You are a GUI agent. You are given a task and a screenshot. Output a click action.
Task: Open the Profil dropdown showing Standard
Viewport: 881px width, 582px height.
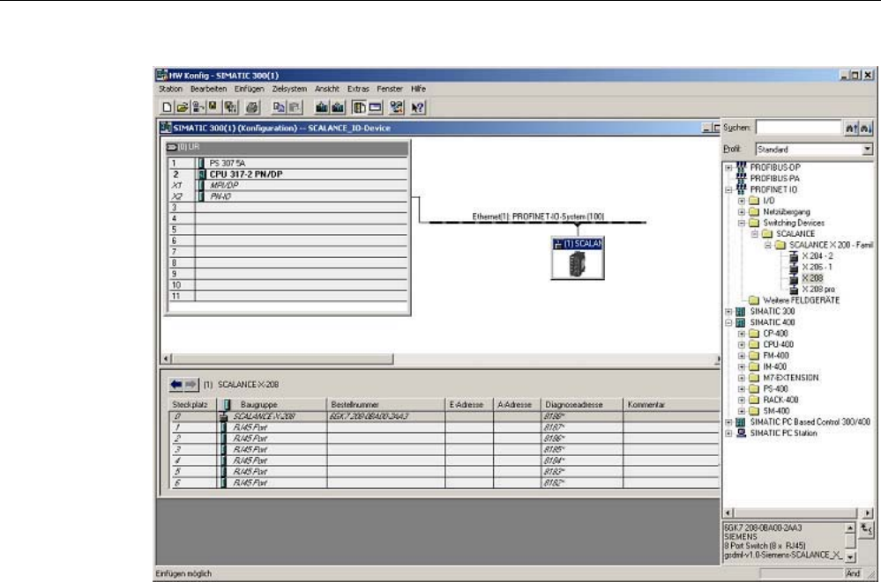pos(868,150)
